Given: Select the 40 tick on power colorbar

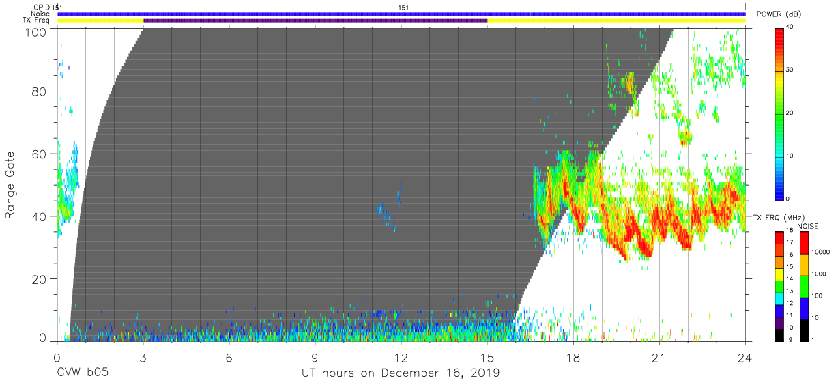Looking at the screenshot, I should (x=790, y=27).
